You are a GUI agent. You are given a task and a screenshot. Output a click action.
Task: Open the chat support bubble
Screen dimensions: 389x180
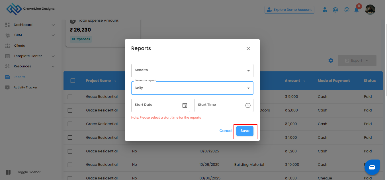372,167
